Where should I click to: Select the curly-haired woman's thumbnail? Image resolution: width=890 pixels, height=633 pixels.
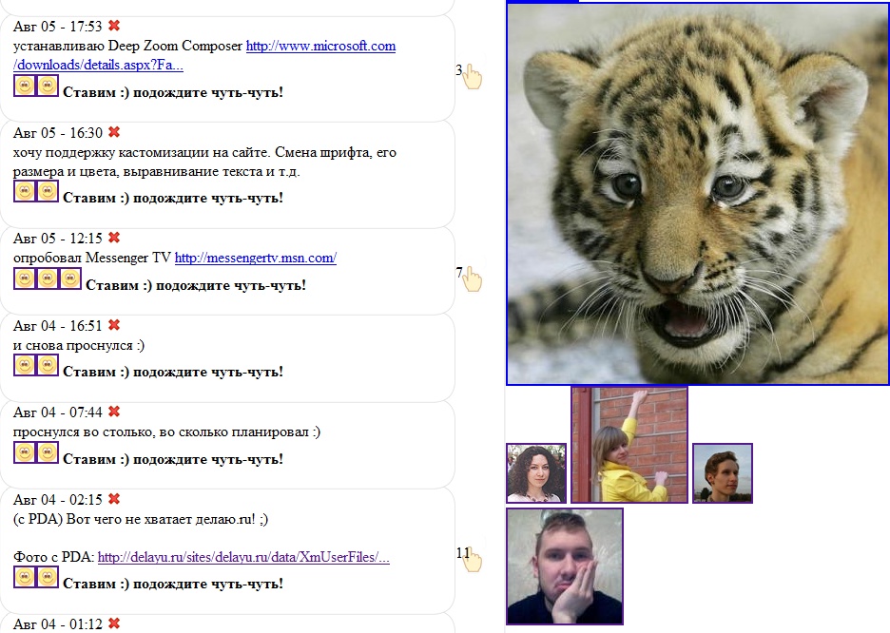(536, 472)
